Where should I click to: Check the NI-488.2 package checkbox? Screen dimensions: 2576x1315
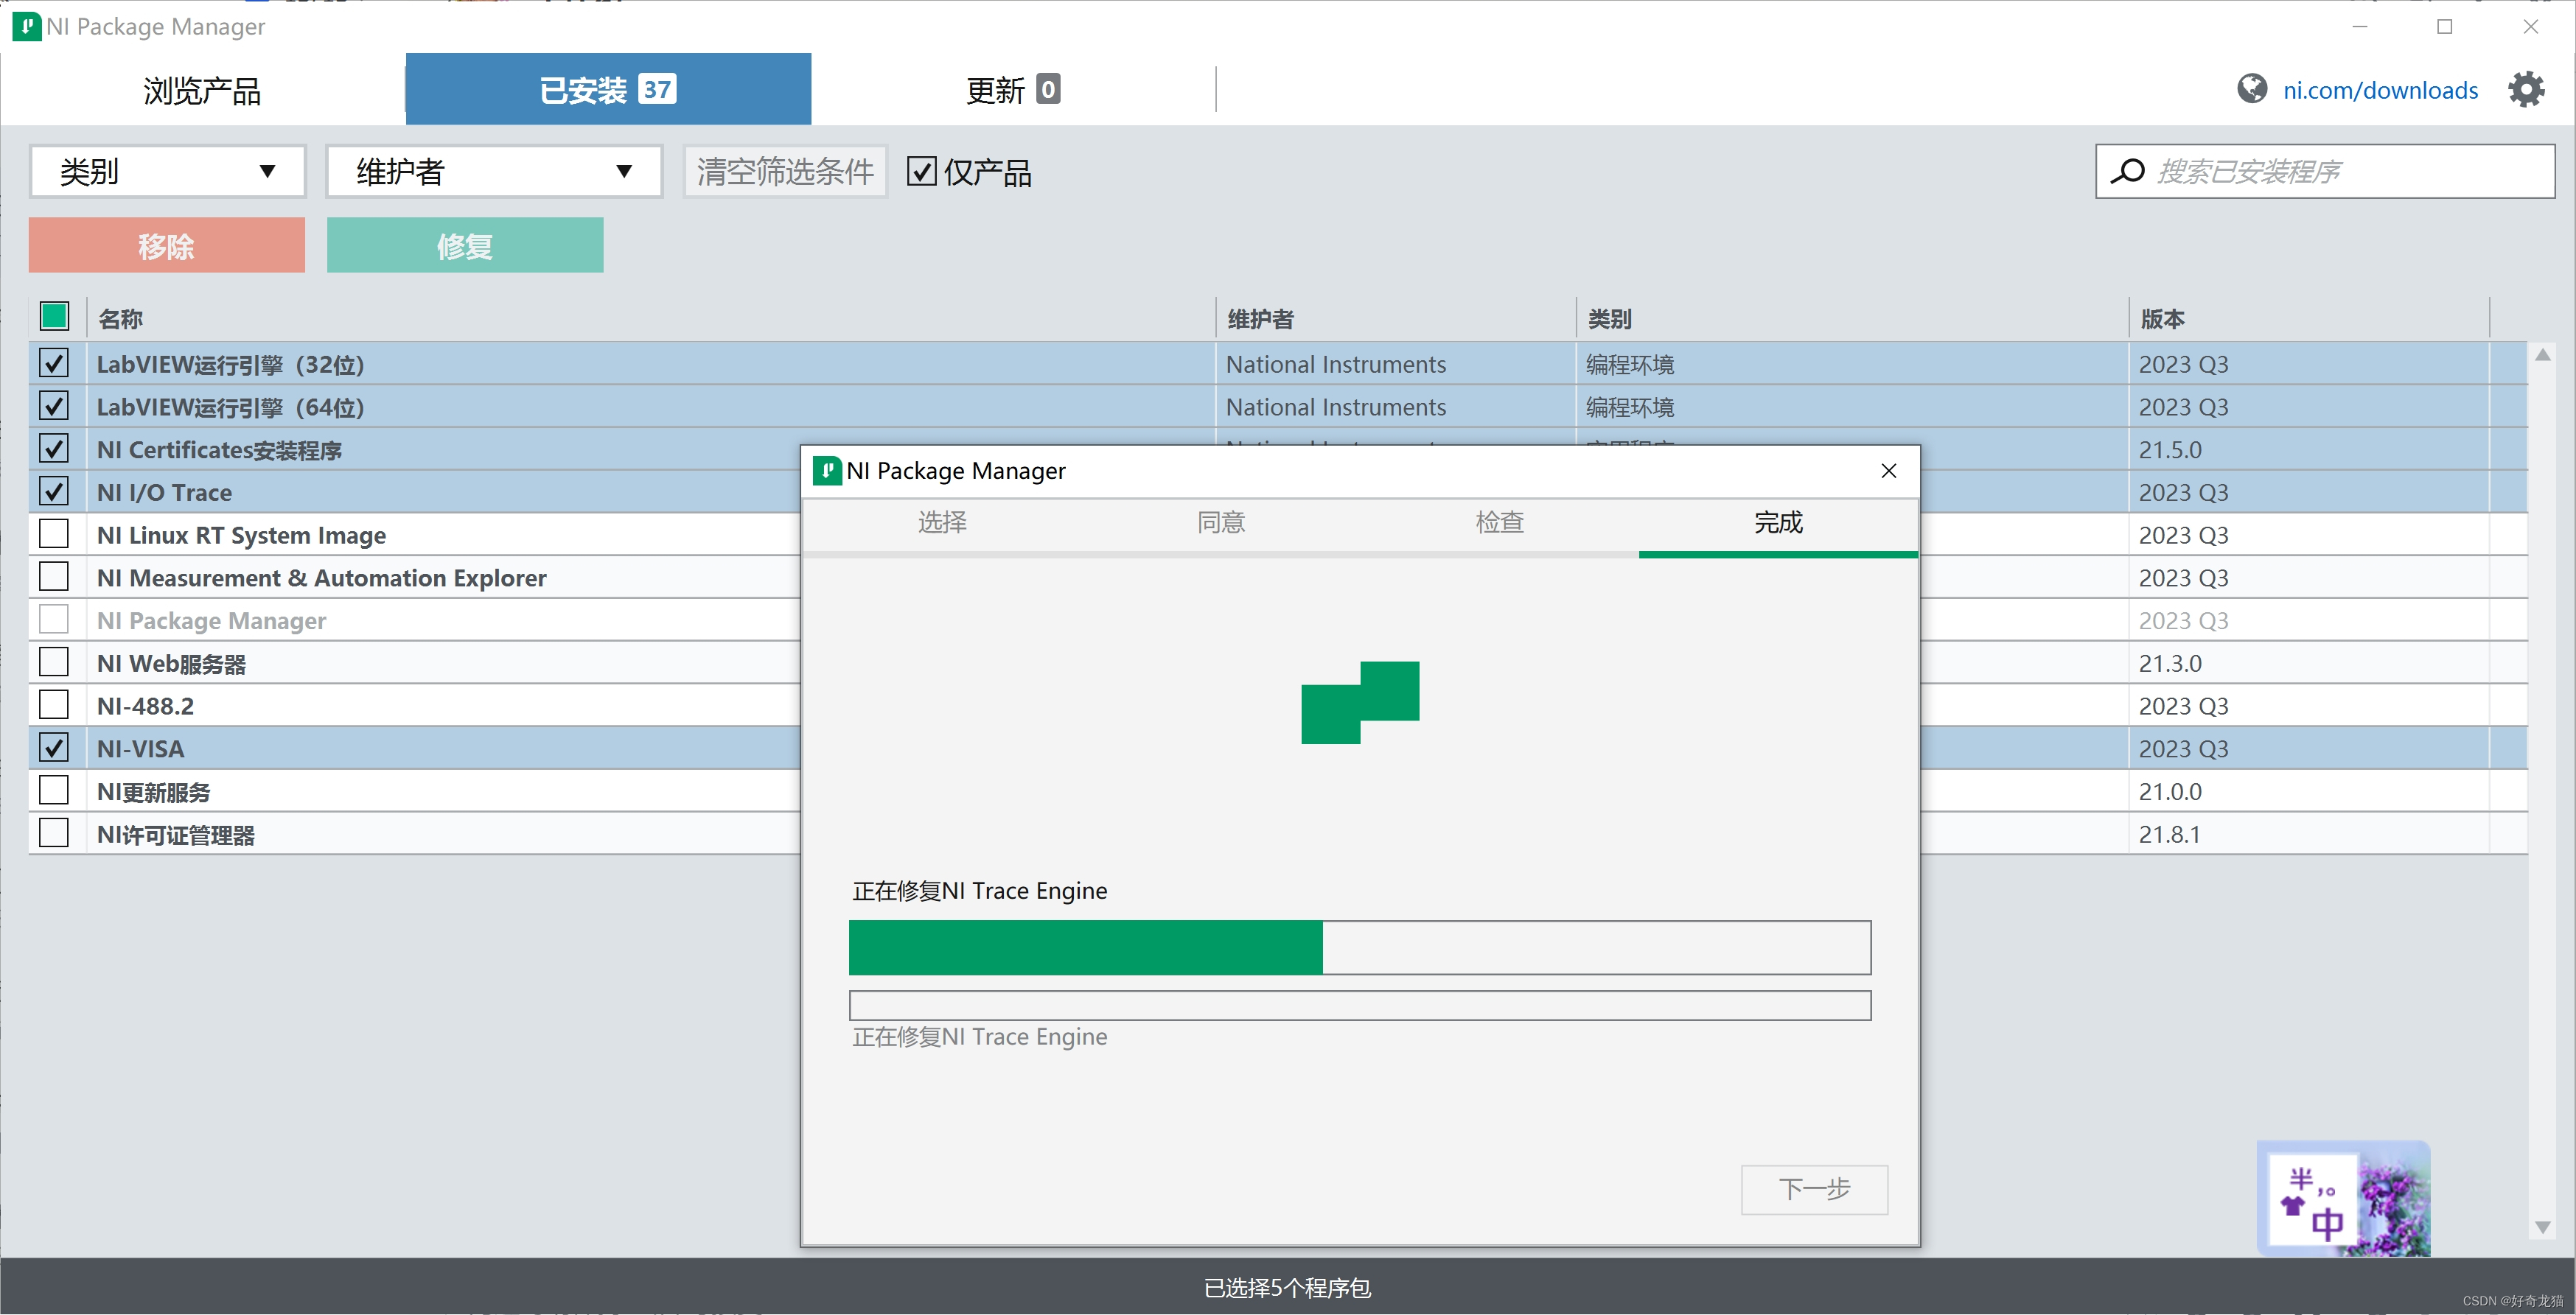coord(54,704)
